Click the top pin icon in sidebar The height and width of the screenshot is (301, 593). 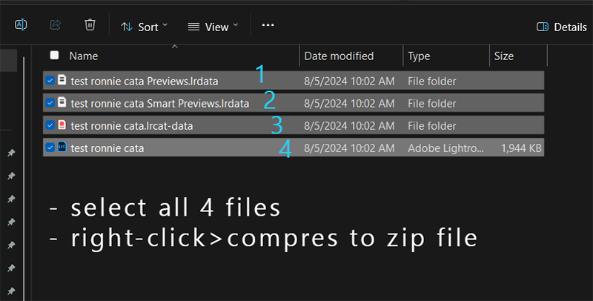tap(10, 153)
